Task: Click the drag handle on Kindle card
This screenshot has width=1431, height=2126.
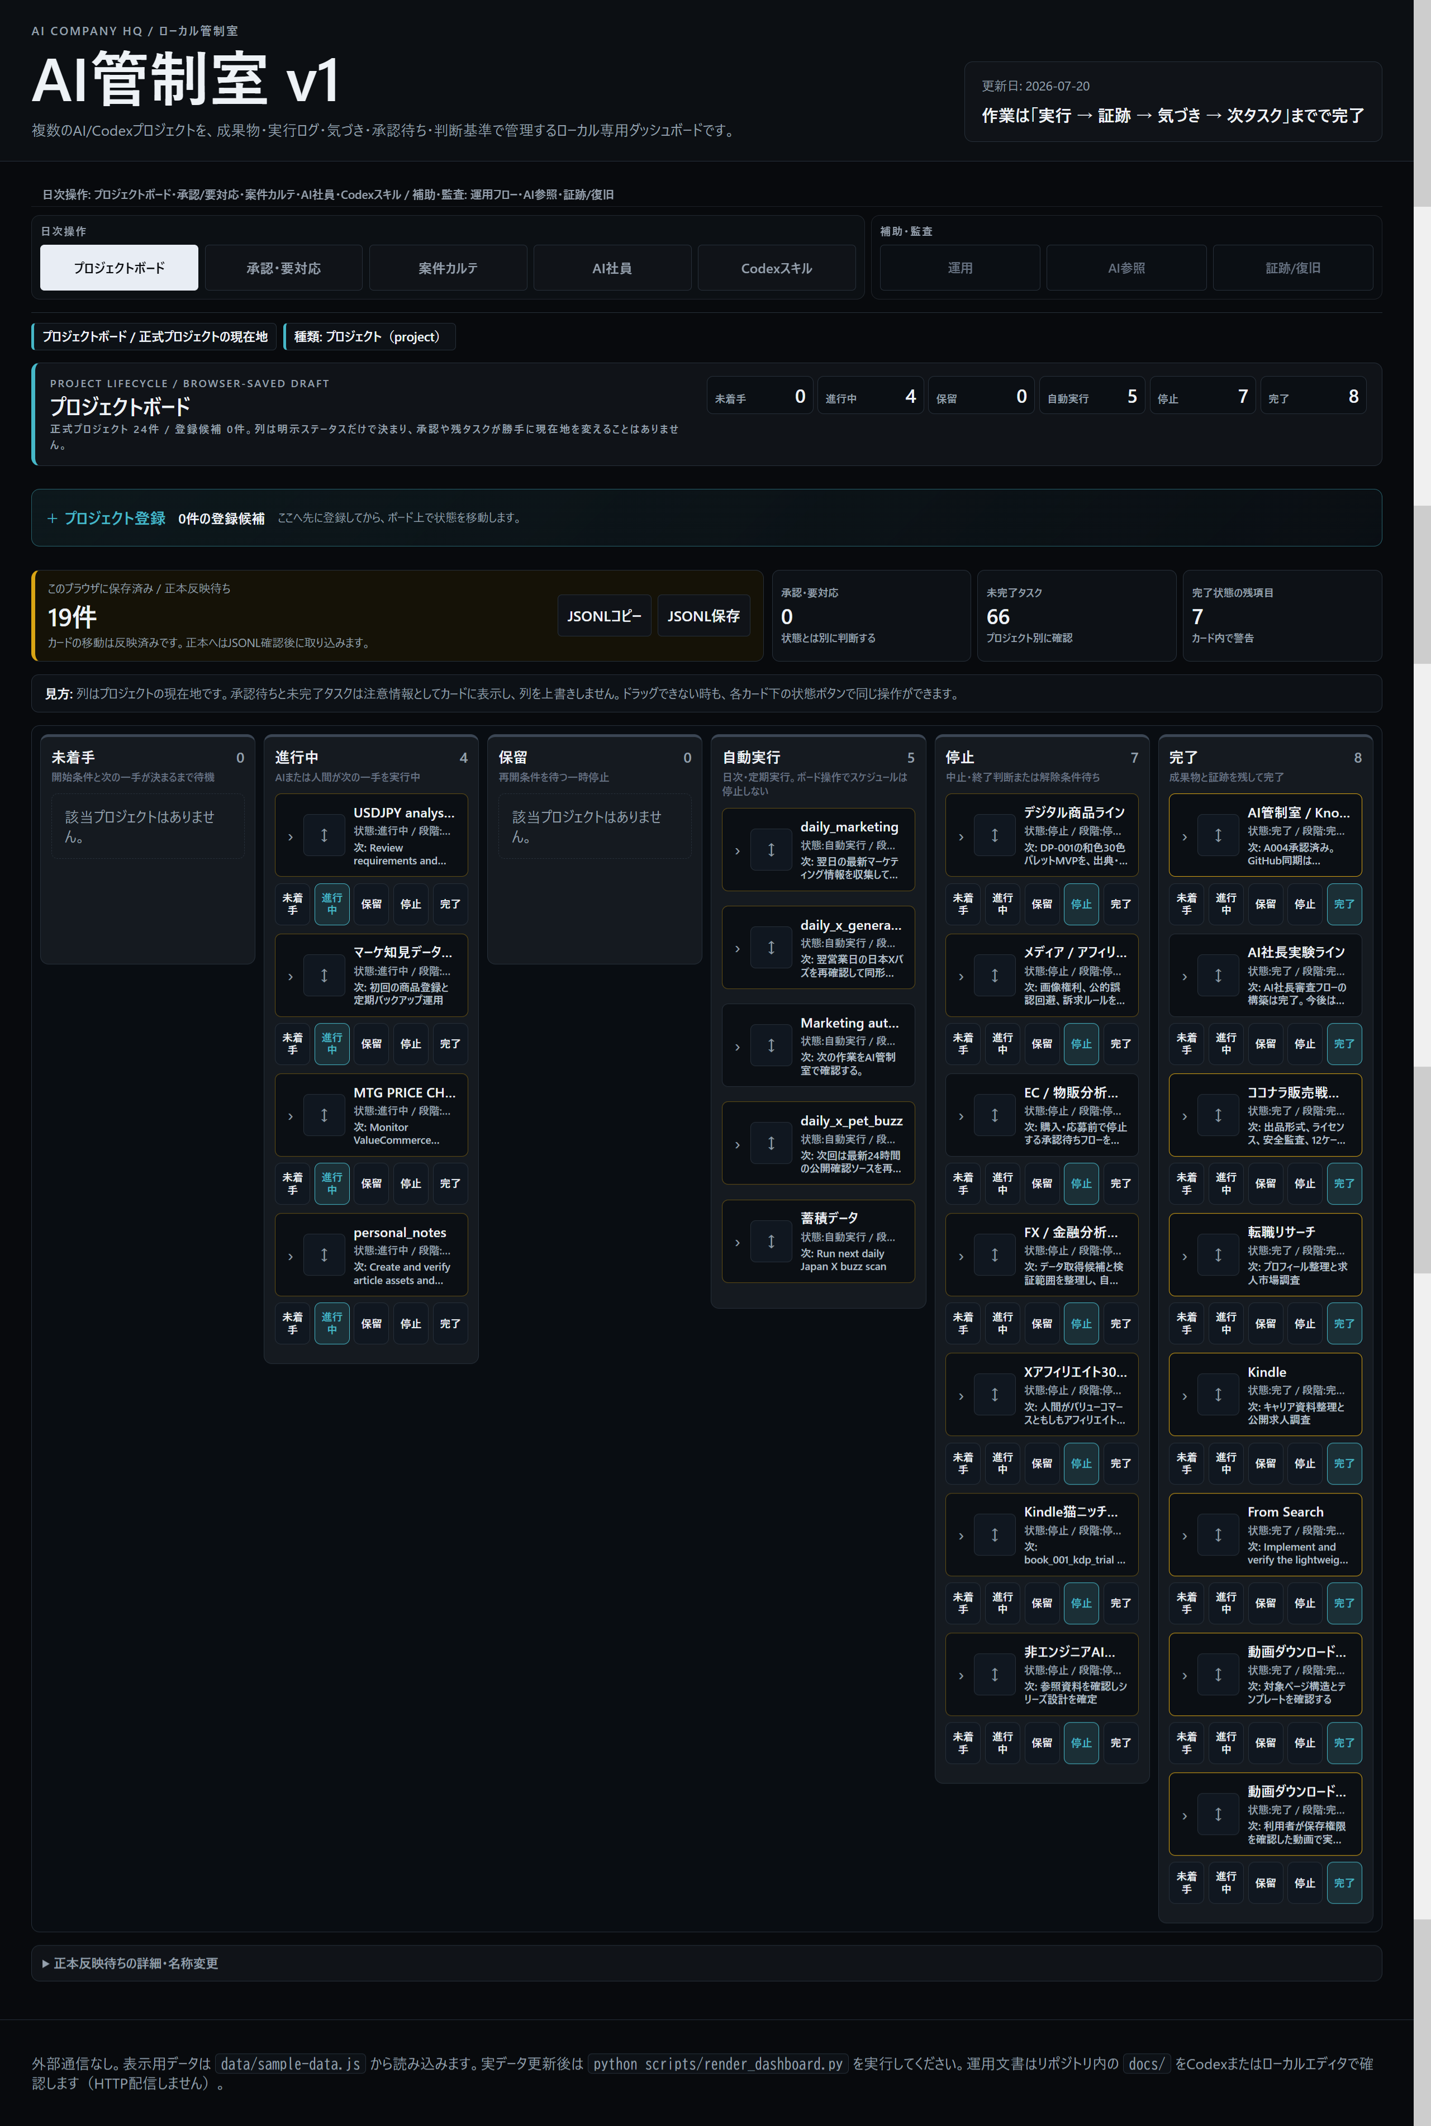Action: pyautogui.click(x=1218, y=1395)
